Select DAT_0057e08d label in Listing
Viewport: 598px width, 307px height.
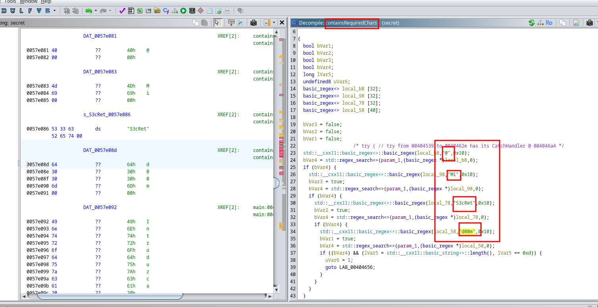(100, 150)
